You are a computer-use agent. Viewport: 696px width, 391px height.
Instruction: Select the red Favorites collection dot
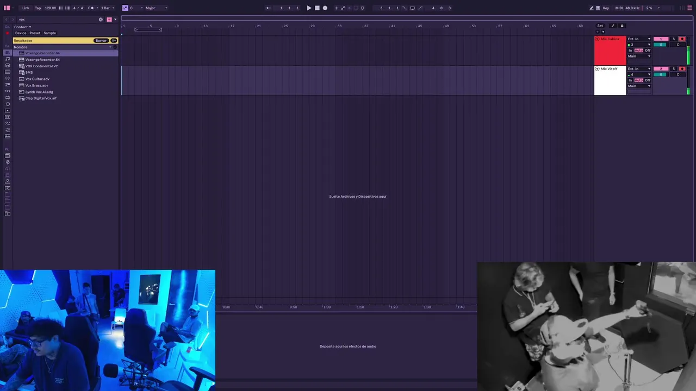[7, 33]
